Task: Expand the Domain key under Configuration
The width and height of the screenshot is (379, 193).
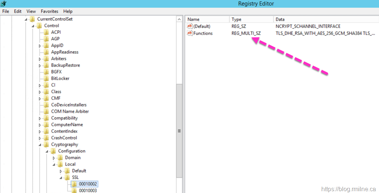Action: point(54,158)
